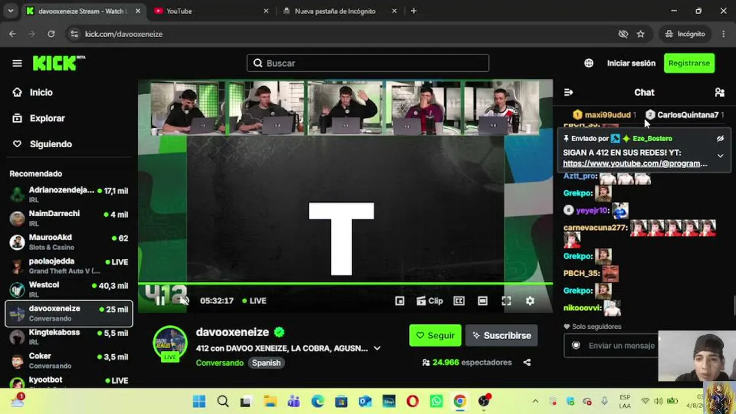736x414 pixels.
Task: Open Windows taskbar search
Action: [x=223, y=401]
